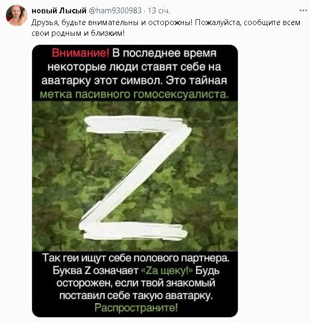Click the @ham9300983 handle

click(x=115, y=11)
